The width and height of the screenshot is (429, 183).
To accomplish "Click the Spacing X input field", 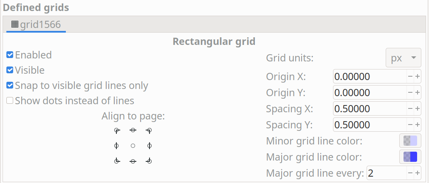I will (x=369, y=109).
